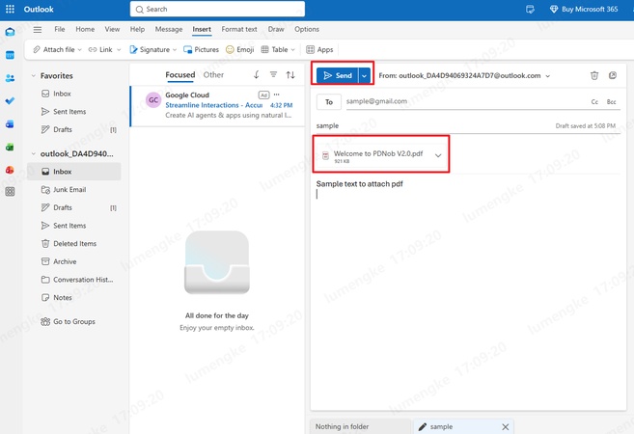Open Apps from the Insert ribbon
The width and height of the screenshot is (634, 434).
(x=319, y=50)
